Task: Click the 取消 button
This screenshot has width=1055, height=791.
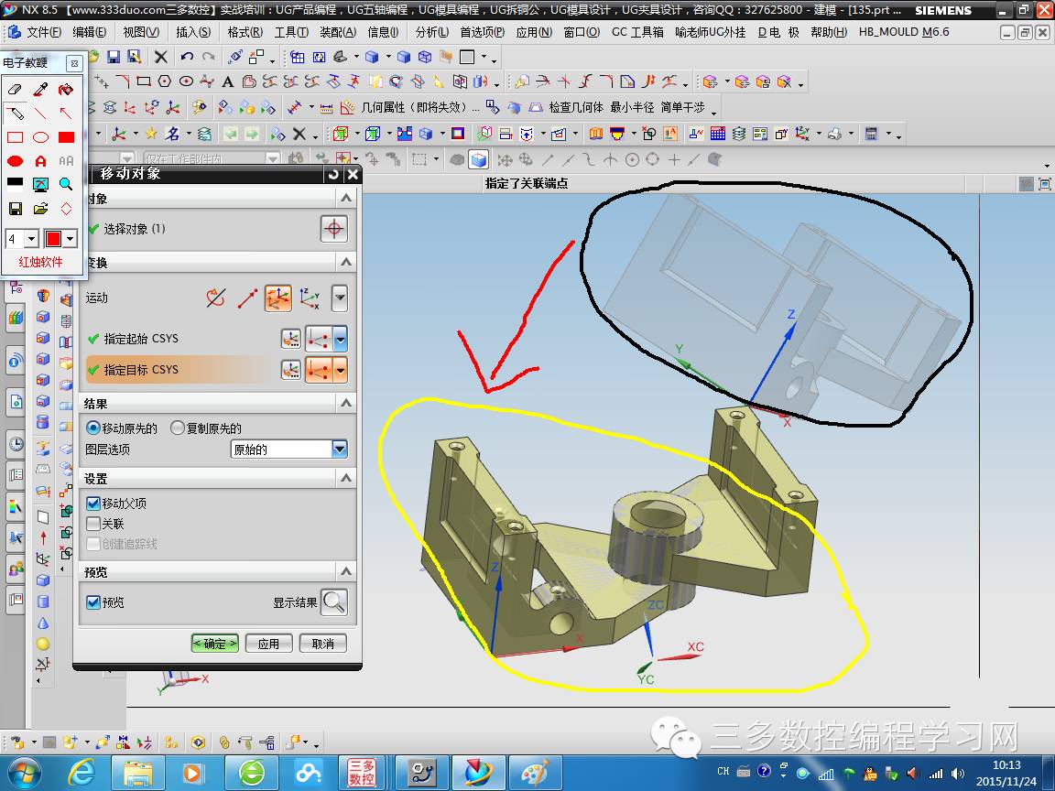Action: click(x=323, y=644)
